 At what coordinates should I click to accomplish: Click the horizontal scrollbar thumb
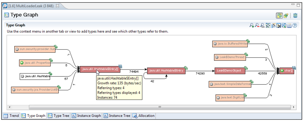(x=160, y=107)
